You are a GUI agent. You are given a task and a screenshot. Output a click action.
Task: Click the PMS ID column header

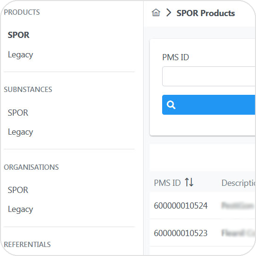(167, 183)
